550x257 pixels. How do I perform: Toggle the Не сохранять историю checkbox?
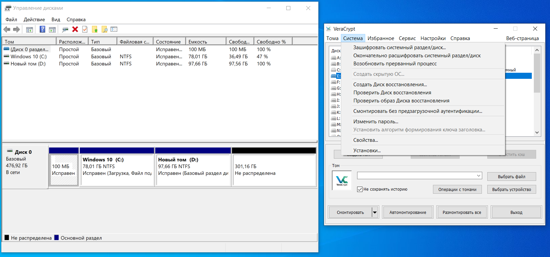(360, 189)
